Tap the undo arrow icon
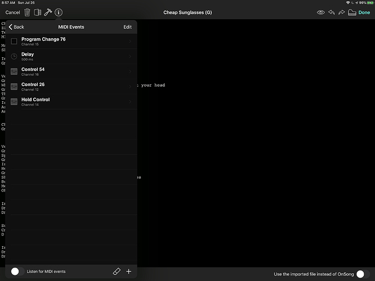 click(332, 12)
